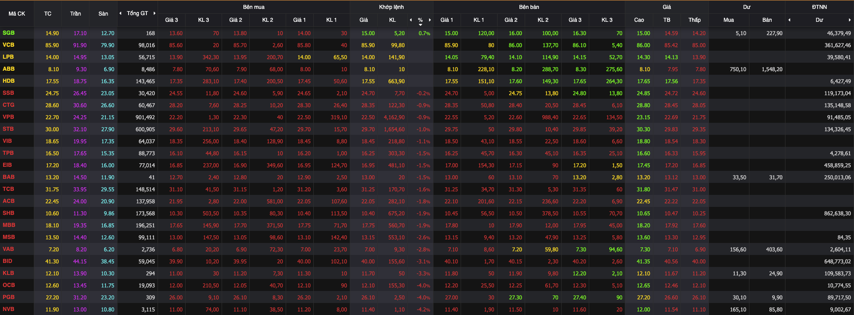Click the left arrow beside ĐTNN Dư
This screenshot has height=315, width=854.
click(x=789, y=20)
